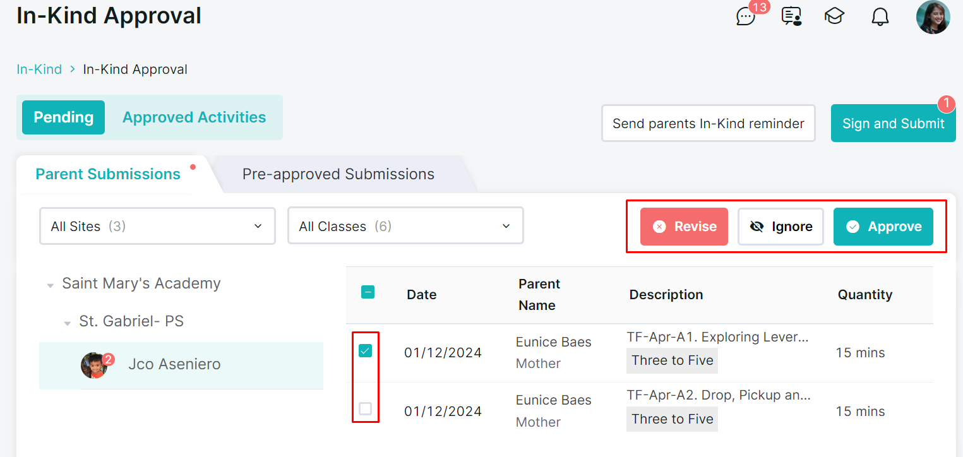This screenshot has width=963, height=457.
Task: Click the Revise button
Action: (684, 227)
